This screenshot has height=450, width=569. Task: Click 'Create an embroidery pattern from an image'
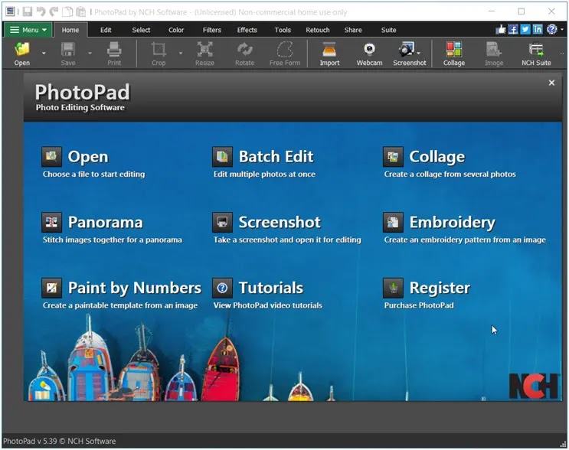[465, 240]
